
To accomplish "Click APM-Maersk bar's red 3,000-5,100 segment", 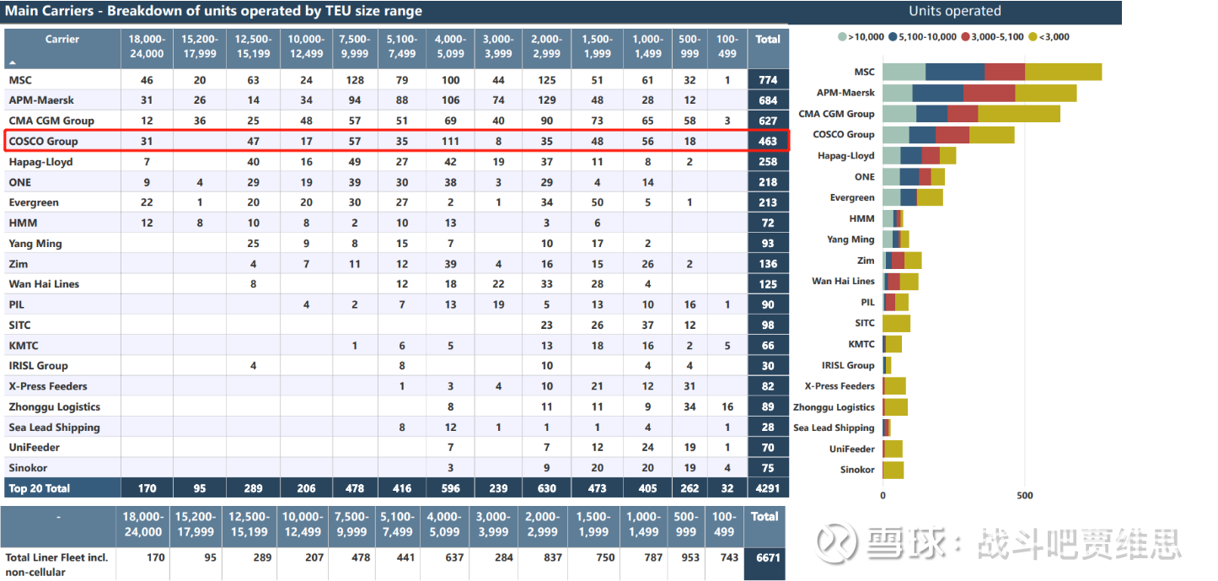I will pos(989,93).
